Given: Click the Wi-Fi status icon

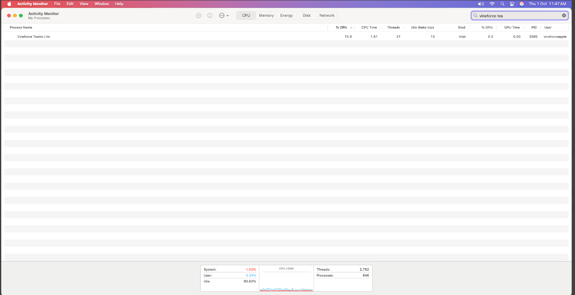Looking at the screenshot, I should tap(492, 4).
